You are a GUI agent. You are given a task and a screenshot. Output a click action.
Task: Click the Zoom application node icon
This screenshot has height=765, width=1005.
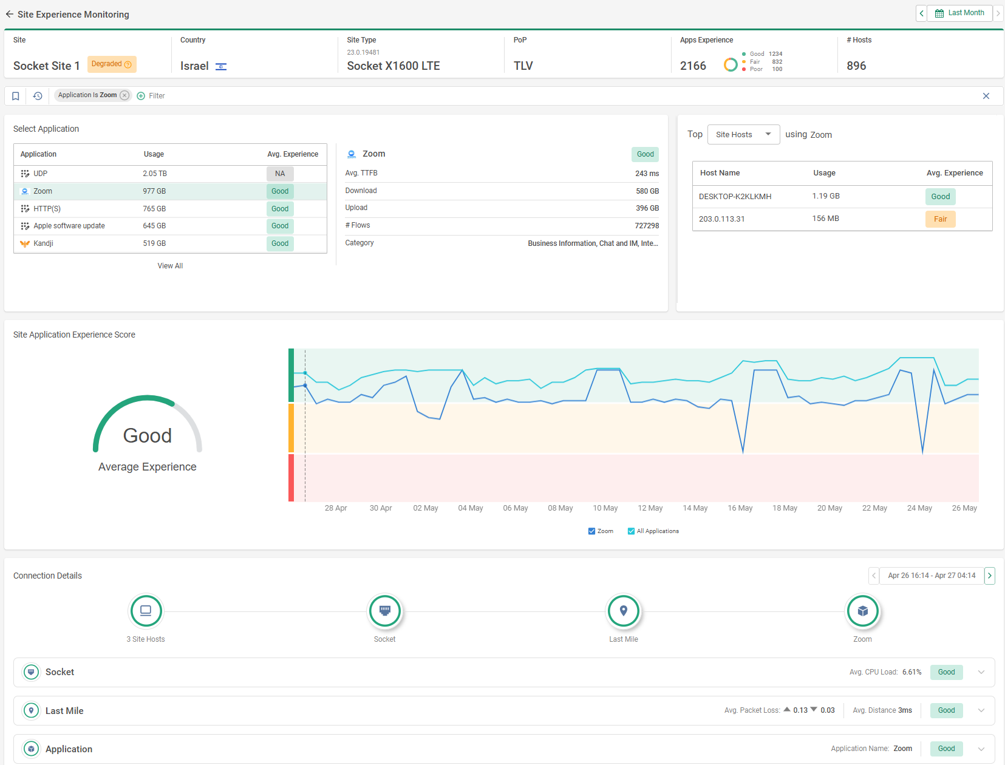coord(863,611)
